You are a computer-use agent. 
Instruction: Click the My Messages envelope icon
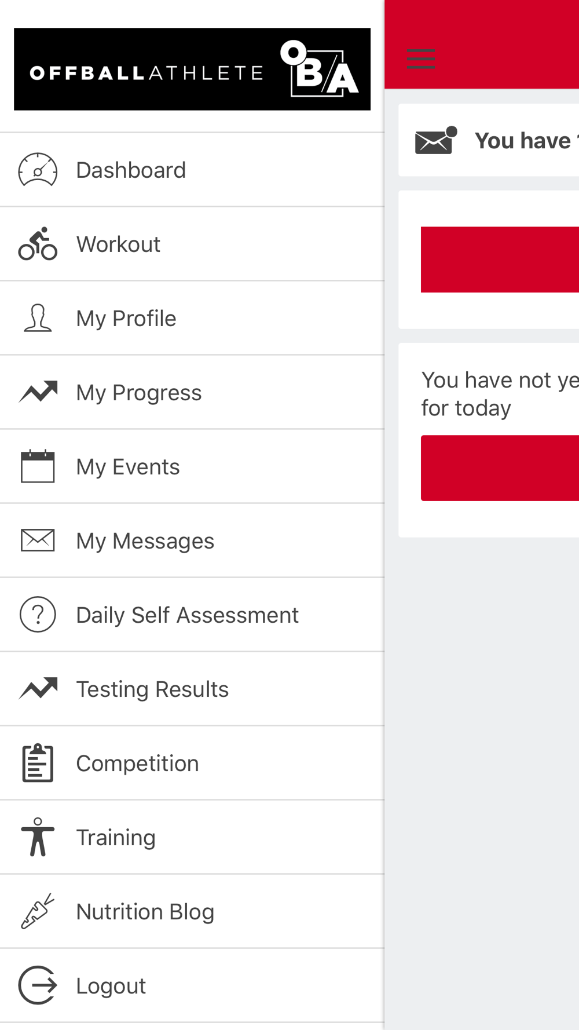[38, 540]
